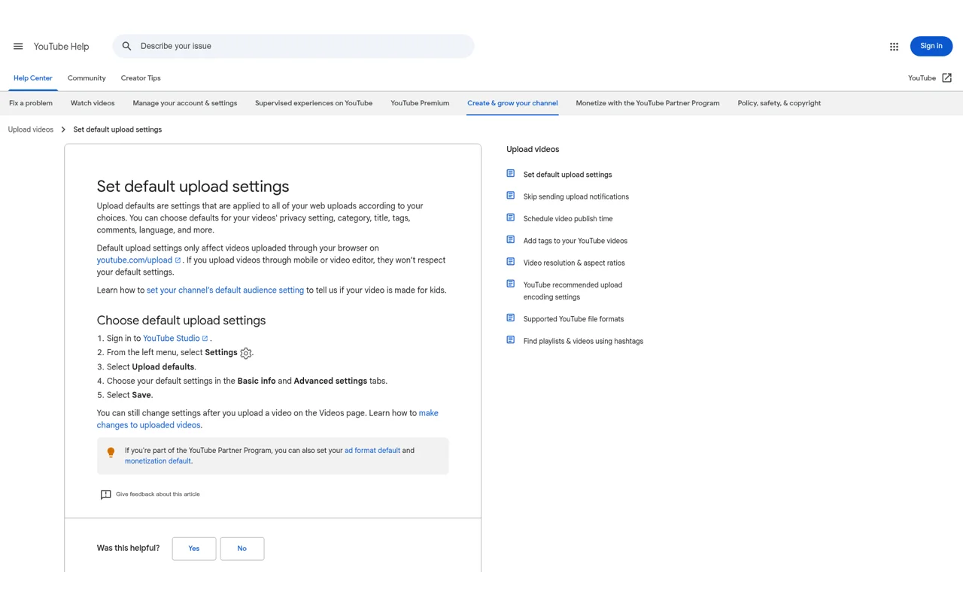Screen dimensions: 963x602
Task: Open Find playlists & videos using hashtags article
Action: coord(583,342)
